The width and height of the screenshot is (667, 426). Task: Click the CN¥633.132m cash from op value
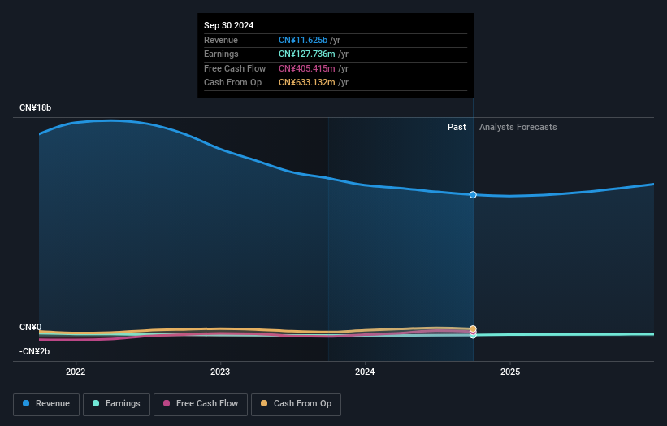pos(307,83)
